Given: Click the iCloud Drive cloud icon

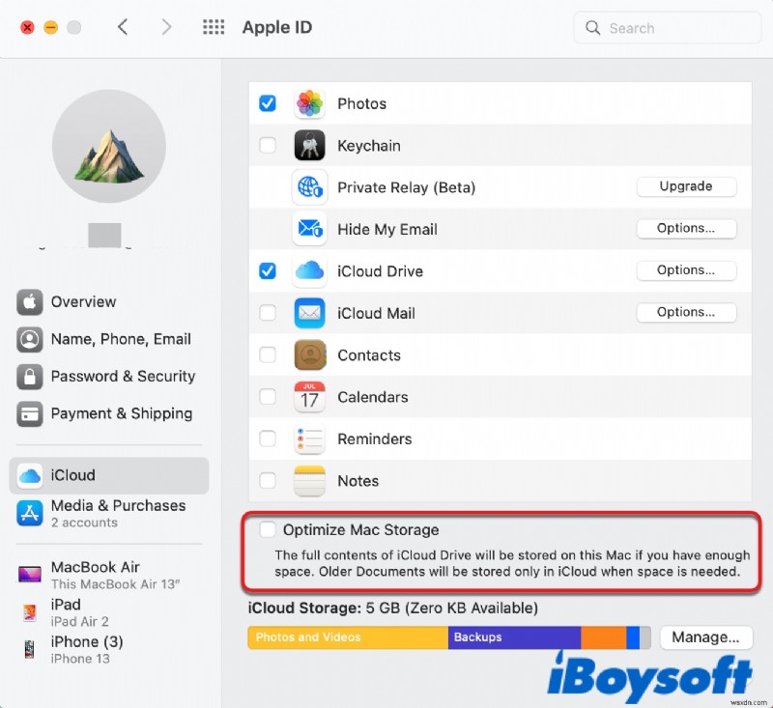Looking at the screenshot, I should [309, 271].
